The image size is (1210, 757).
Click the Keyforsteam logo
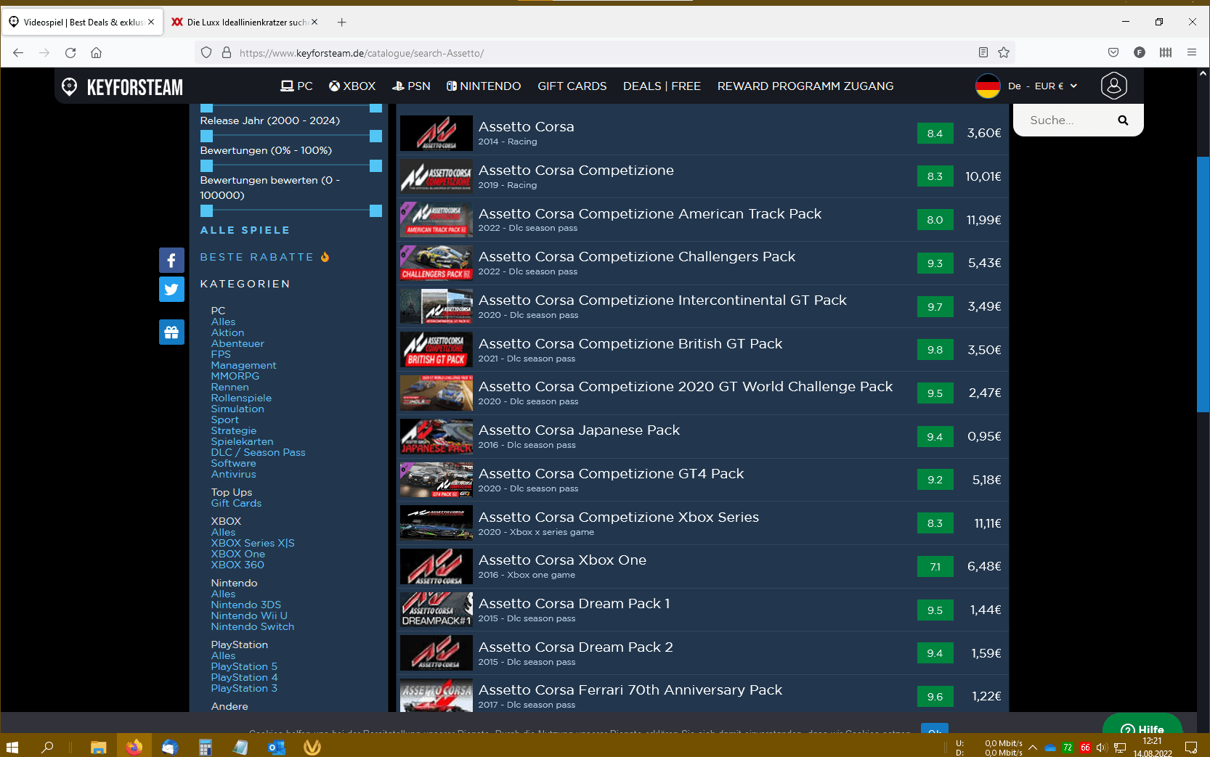[122, 87]
